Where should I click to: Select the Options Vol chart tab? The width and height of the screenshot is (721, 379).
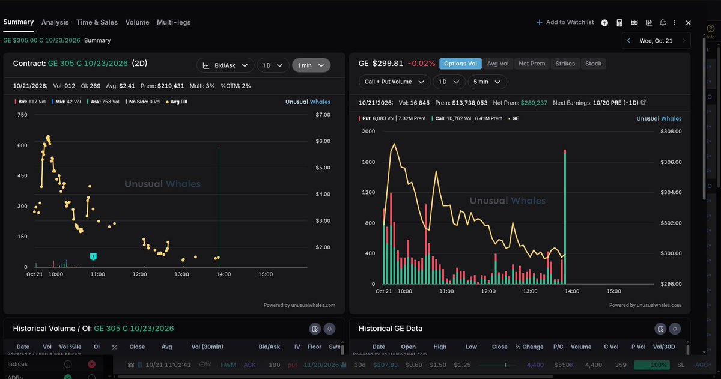click(460, 64)
